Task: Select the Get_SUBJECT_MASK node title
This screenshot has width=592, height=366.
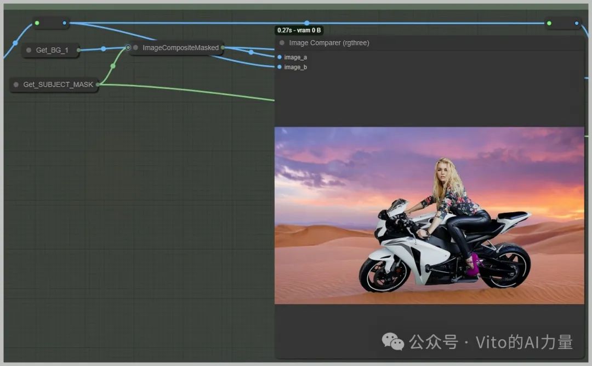Action: (x=58, y=85)
